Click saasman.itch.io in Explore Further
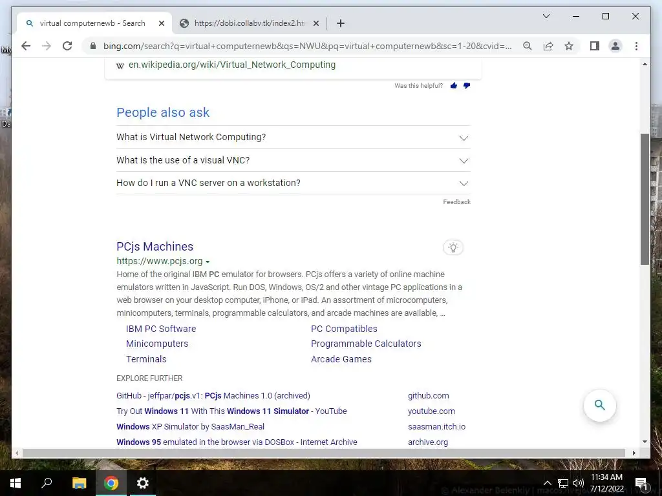Viewport: 662px width, 496px height. click(x=436, y=426)
